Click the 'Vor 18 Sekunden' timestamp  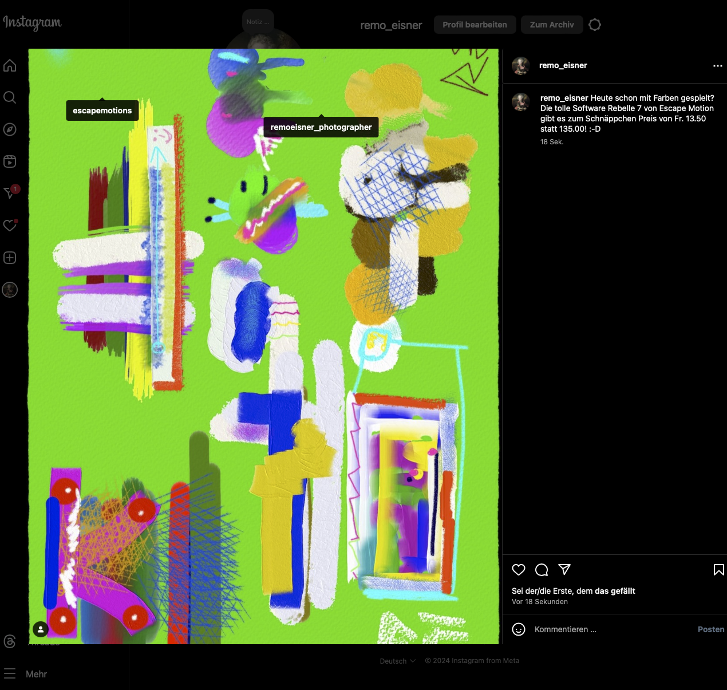[x=540, y=602]
